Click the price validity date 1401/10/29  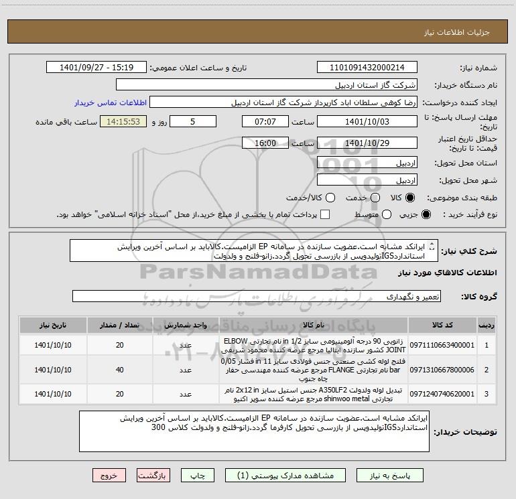tap(367, 143)
